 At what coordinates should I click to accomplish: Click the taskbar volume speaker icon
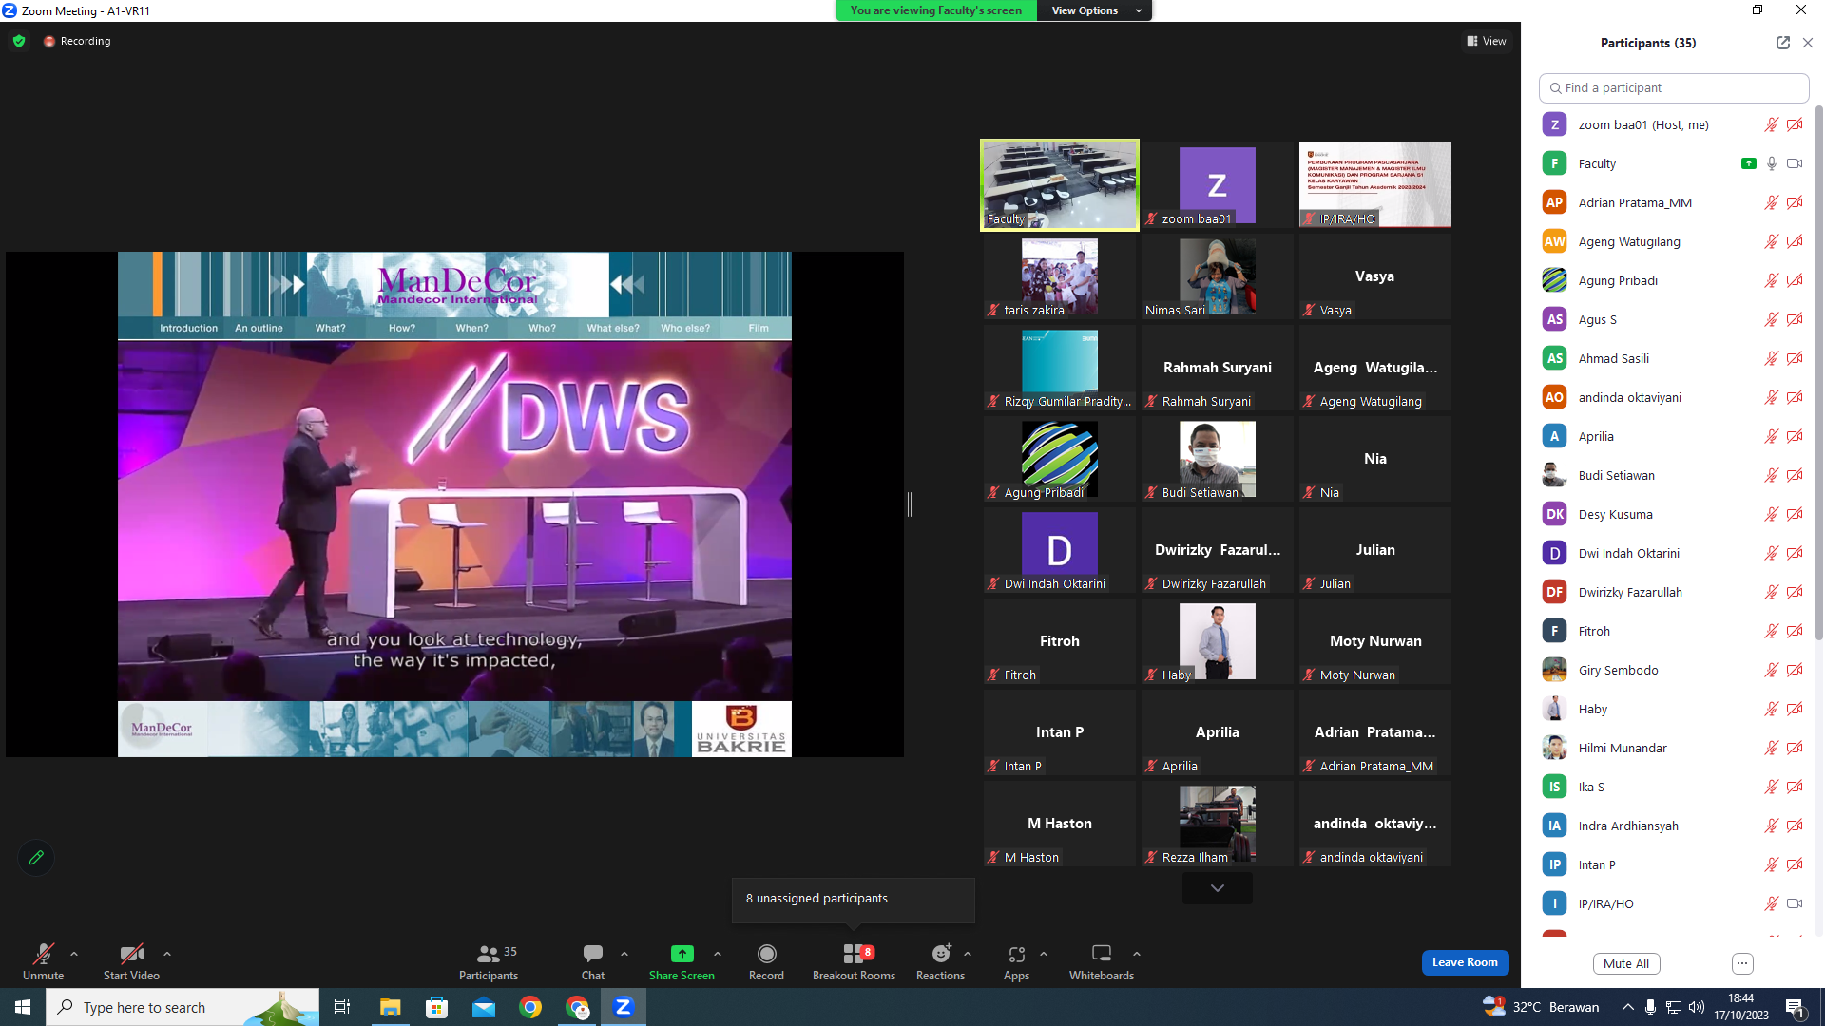1697,1007
